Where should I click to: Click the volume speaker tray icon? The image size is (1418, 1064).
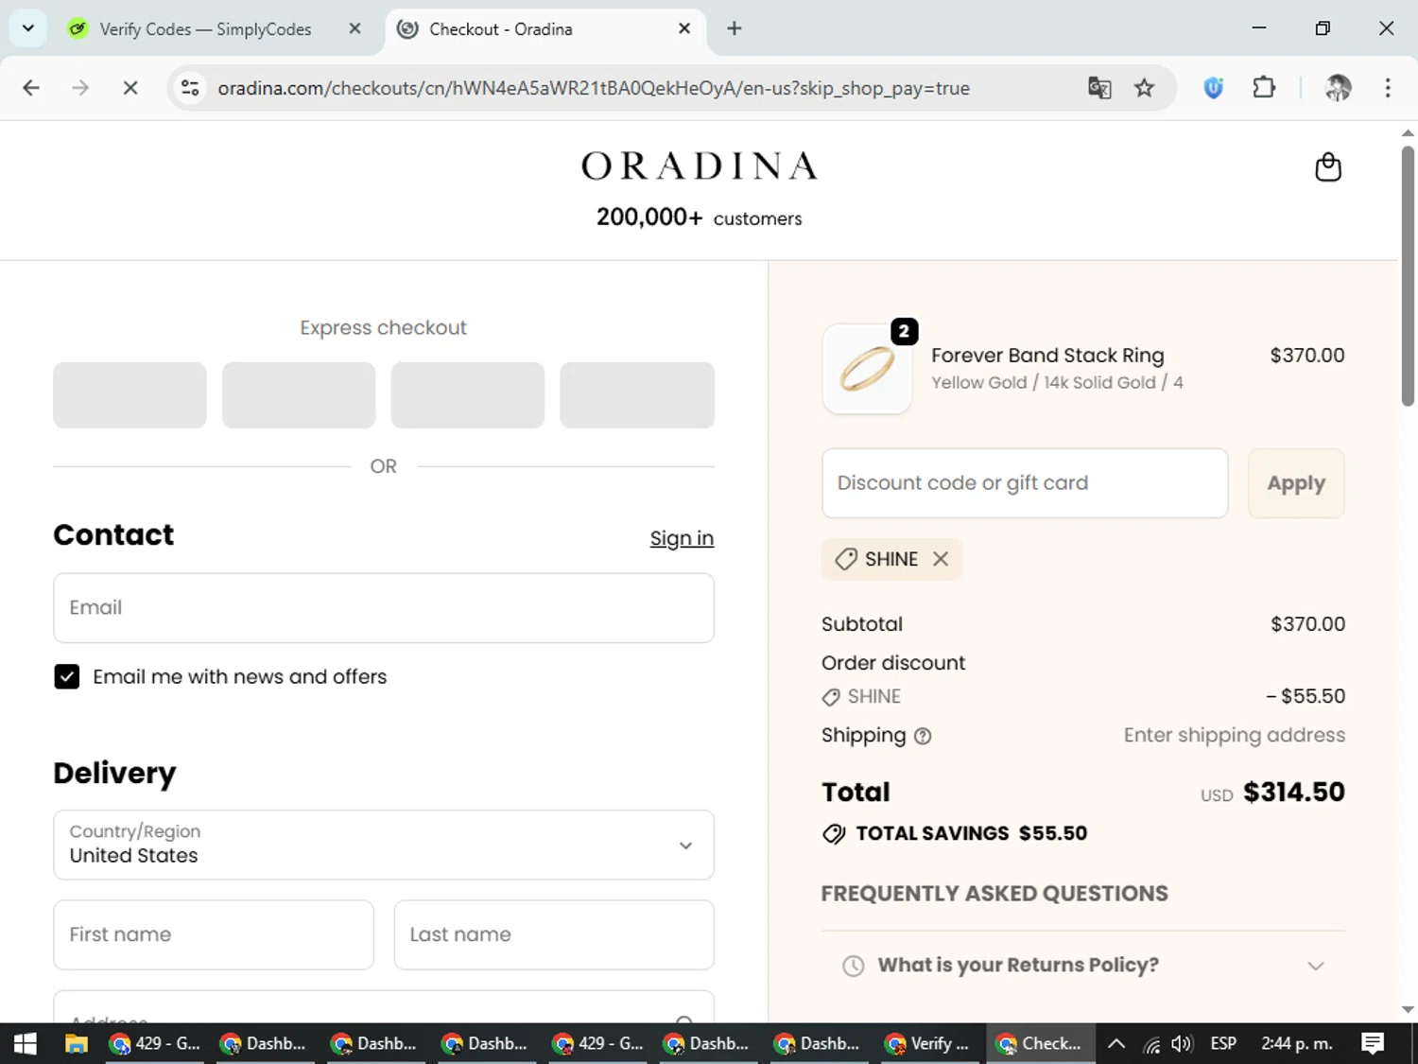(1182, 1044)
